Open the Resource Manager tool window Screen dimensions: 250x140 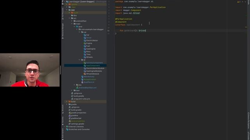pyautogui.click(x=62, y=31)
